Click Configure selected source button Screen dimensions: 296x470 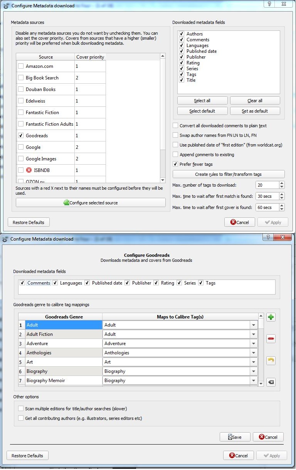91,203
